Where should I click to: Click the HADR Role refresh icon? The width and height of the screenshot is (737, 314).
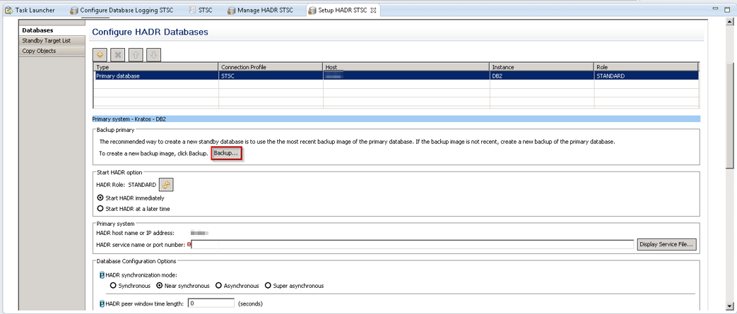(166, 185)
